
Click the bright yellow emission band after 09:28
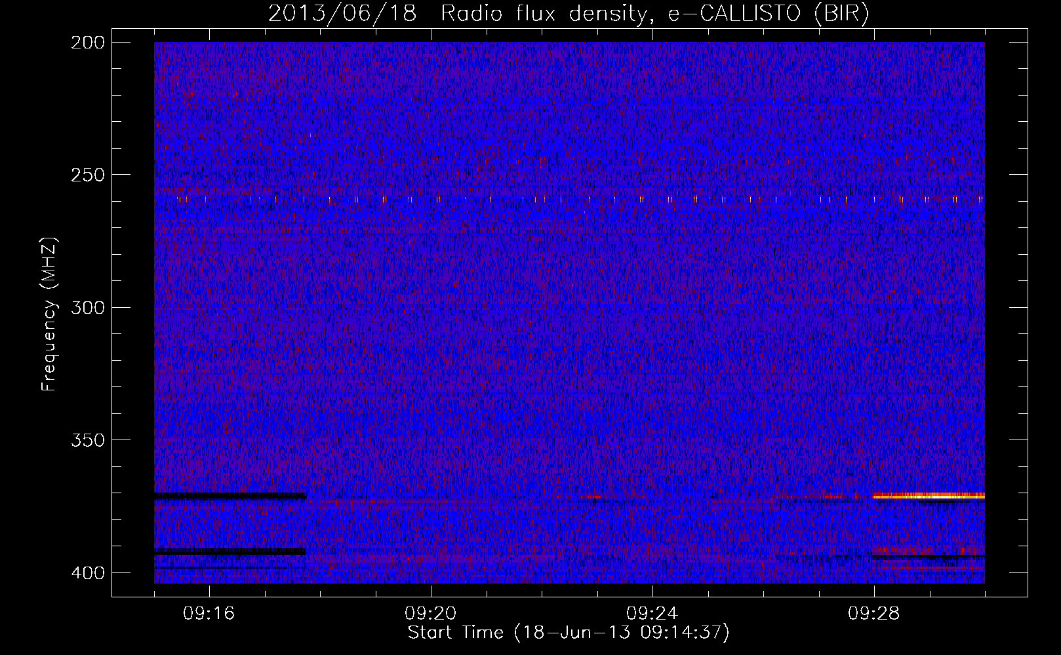click(929, 496)
